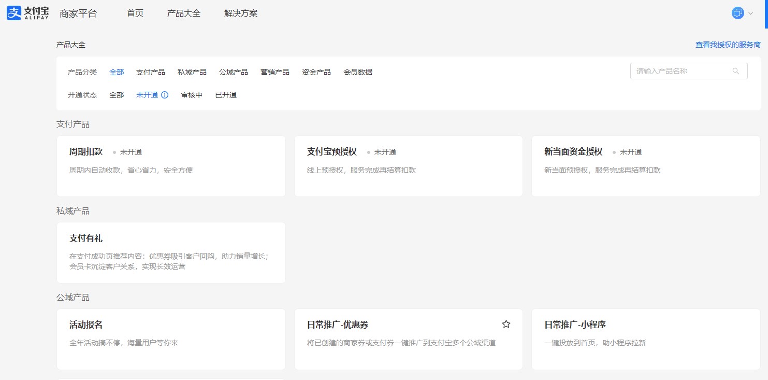Click description 新当面预授权，服务完成再结算扣款
768x380 pixels.
602,170
